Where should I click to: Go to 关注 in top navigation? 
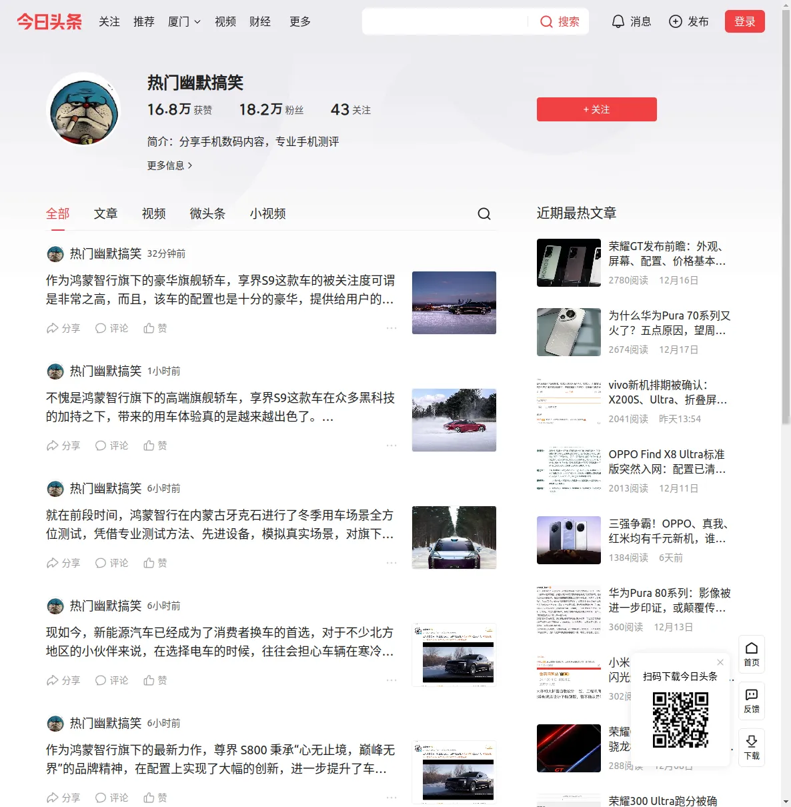(x=109, y=21)
